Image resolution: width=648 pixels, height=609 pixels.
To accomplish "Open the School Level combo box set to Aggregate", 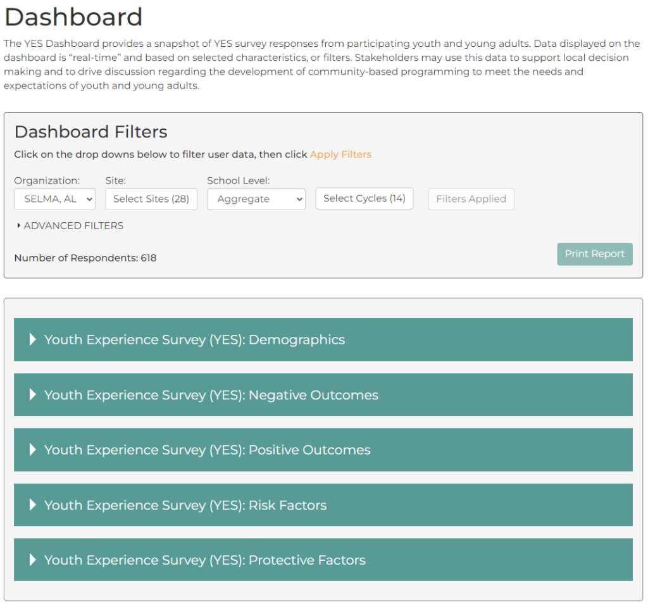I will (x=256, y=199).
